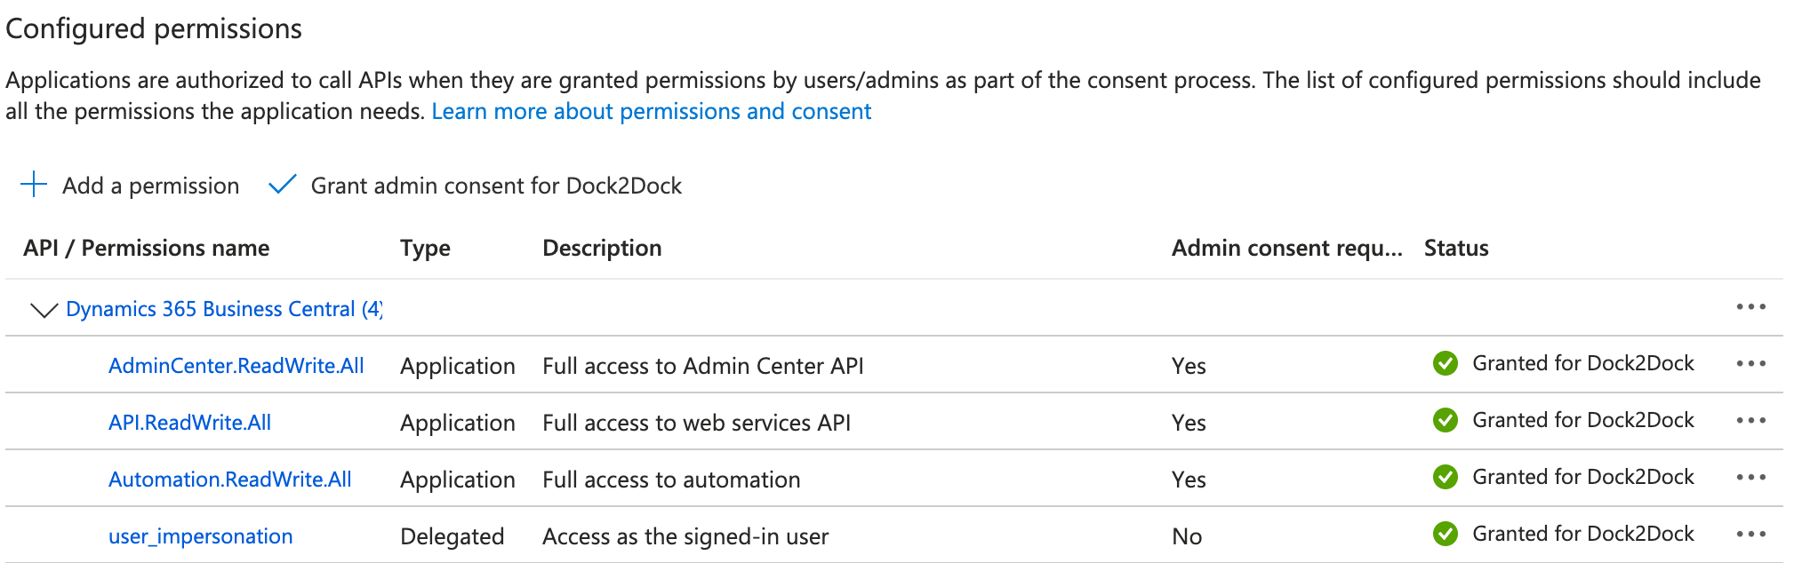This screenshot has width=1794, height=563.
Task: Click the Delegated type cell for user_impersonation
Action: pos(453,536)
